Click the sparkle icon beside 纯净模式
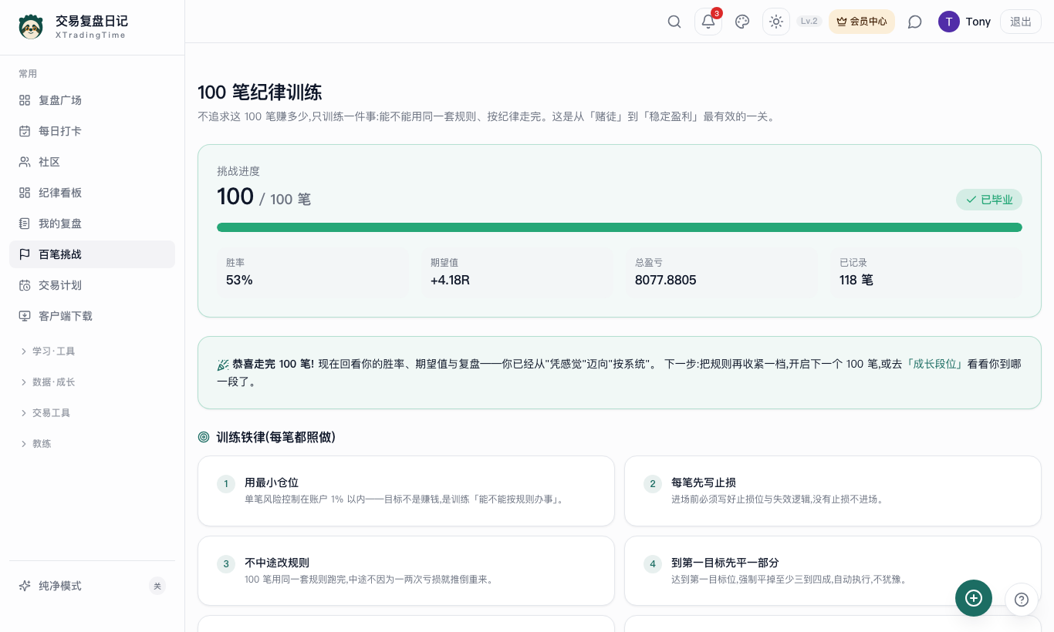Image resolution: width=1054 pixels, height=632 pixels. pyautogui.click(x=25, y=586)
